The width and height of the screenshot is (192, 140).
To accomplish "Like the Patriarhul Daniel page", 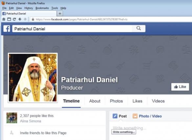I will [x=180, y=87].
